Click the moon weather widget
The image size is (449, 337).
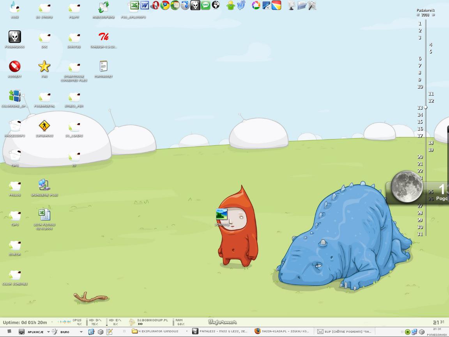pos(407,186)
